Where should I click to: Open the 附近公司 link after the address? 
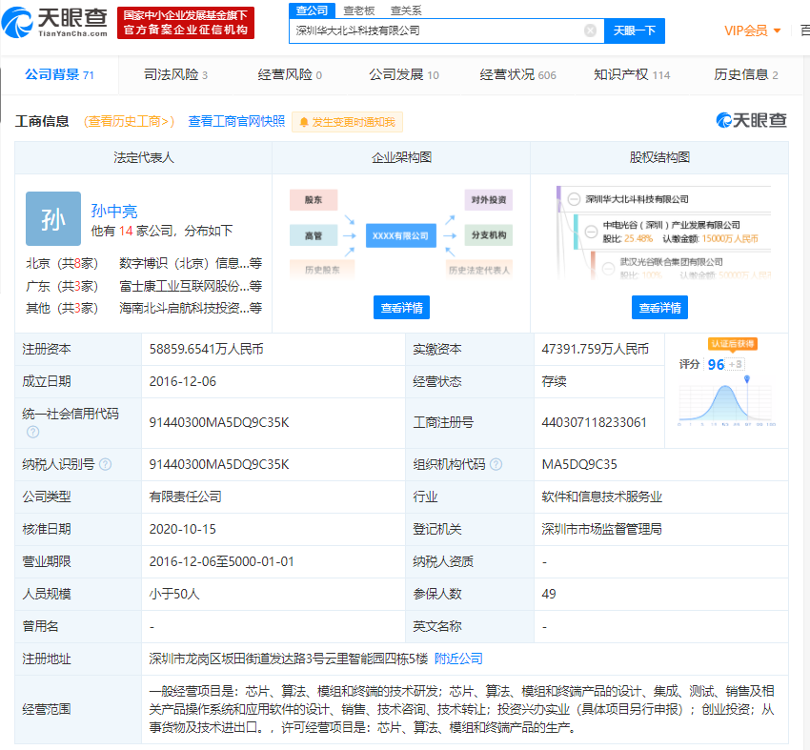[458, 659]
